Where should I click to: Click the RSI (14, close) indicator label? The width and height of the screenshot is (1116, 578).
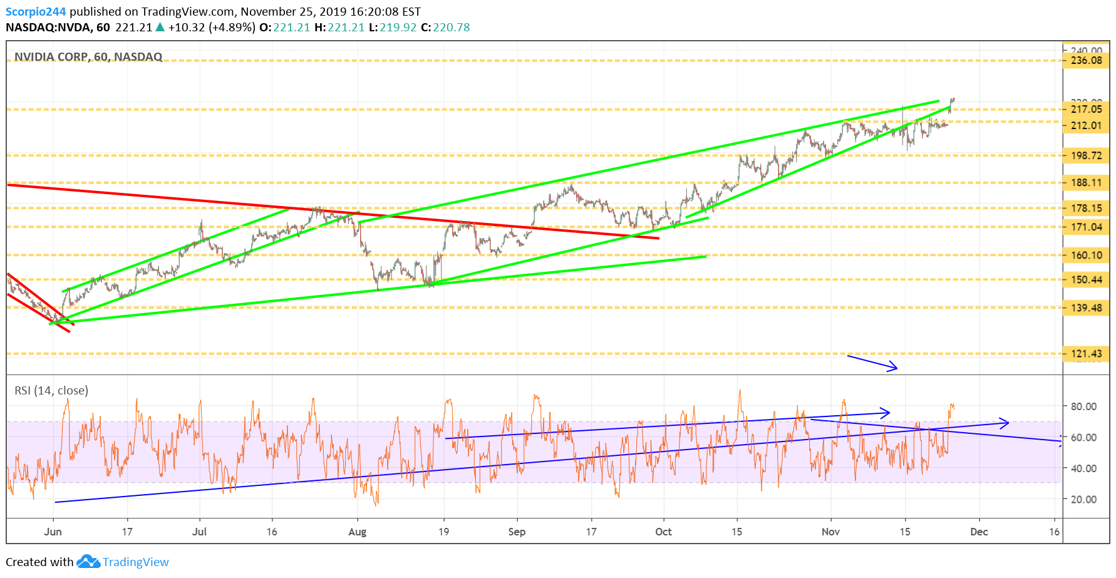[51, 391]
